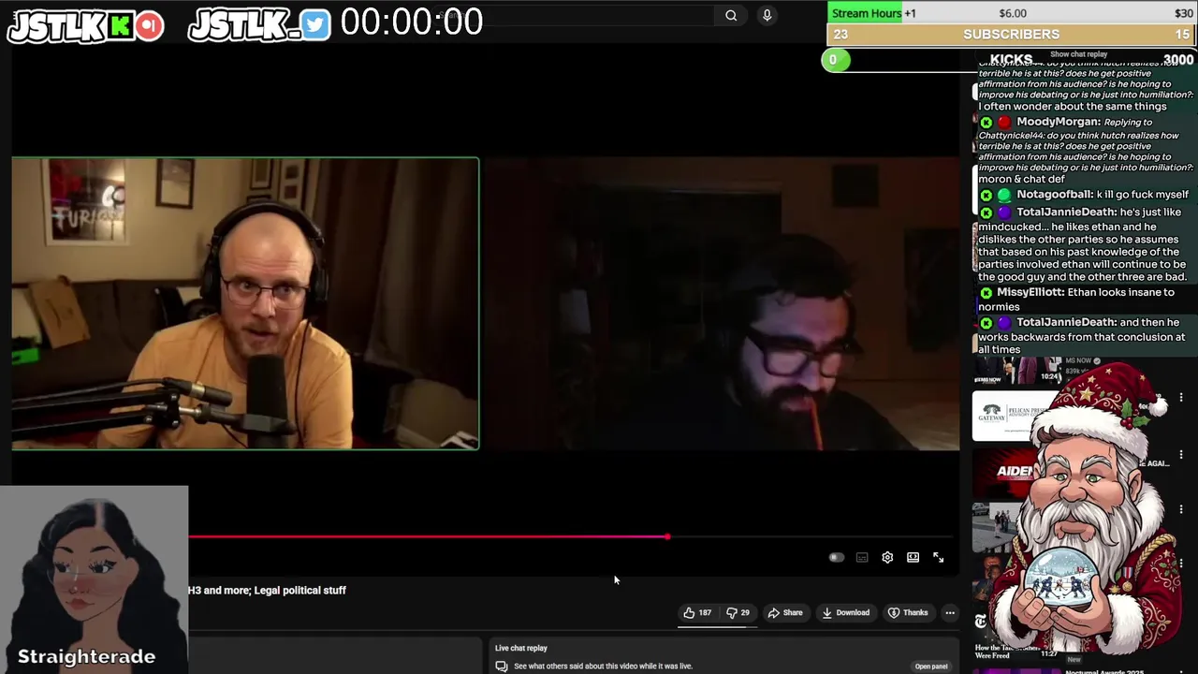Switch to theater mode icon

coord(913,557)
